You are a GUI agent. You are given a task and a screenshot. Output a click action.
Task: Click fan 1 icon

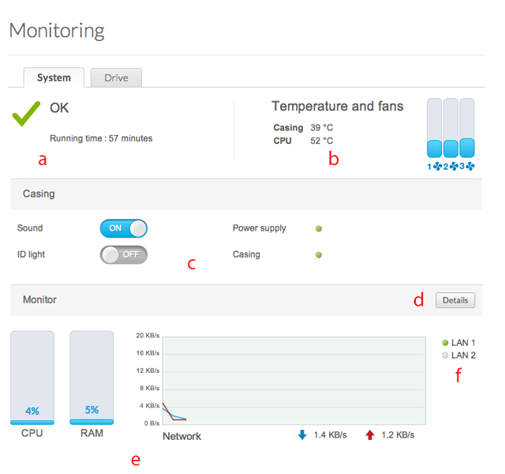pos(437,167)
